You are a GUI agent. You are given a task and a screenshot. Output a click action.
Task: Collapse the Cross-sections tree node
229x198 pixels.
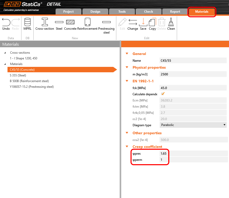[x=5, y=53]
